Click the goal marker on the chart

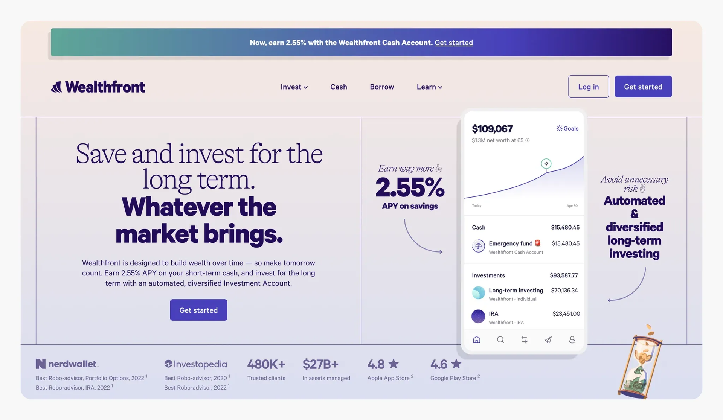pos(546,164)
